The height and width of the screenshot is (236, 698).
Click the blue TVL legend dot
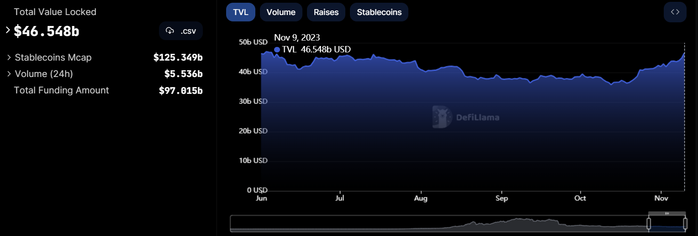(x=277, y=50)
